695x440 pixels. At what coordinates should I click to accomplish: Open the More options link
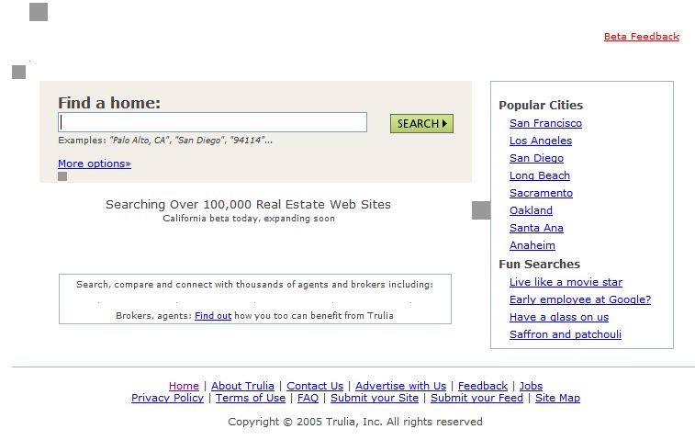(x=95, y=164)
